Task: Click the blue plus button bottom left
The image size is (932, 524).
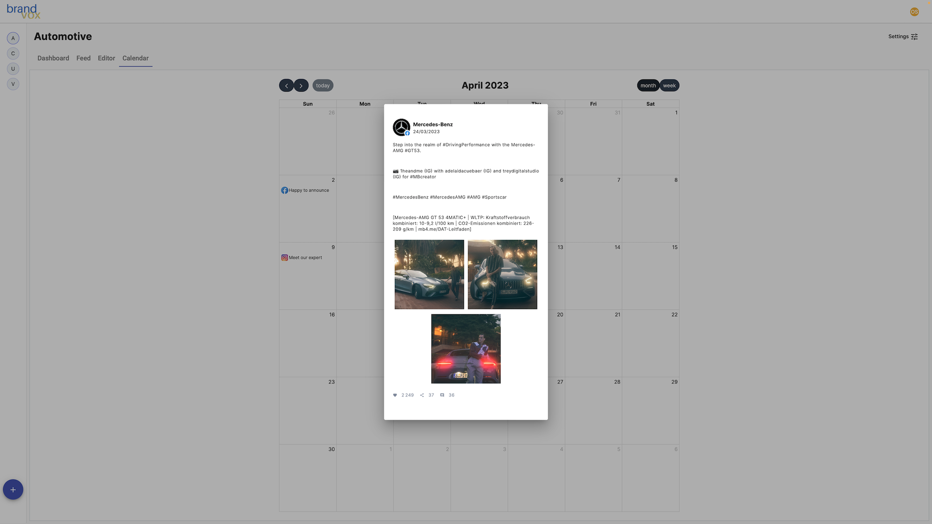Action: [13, 490]
